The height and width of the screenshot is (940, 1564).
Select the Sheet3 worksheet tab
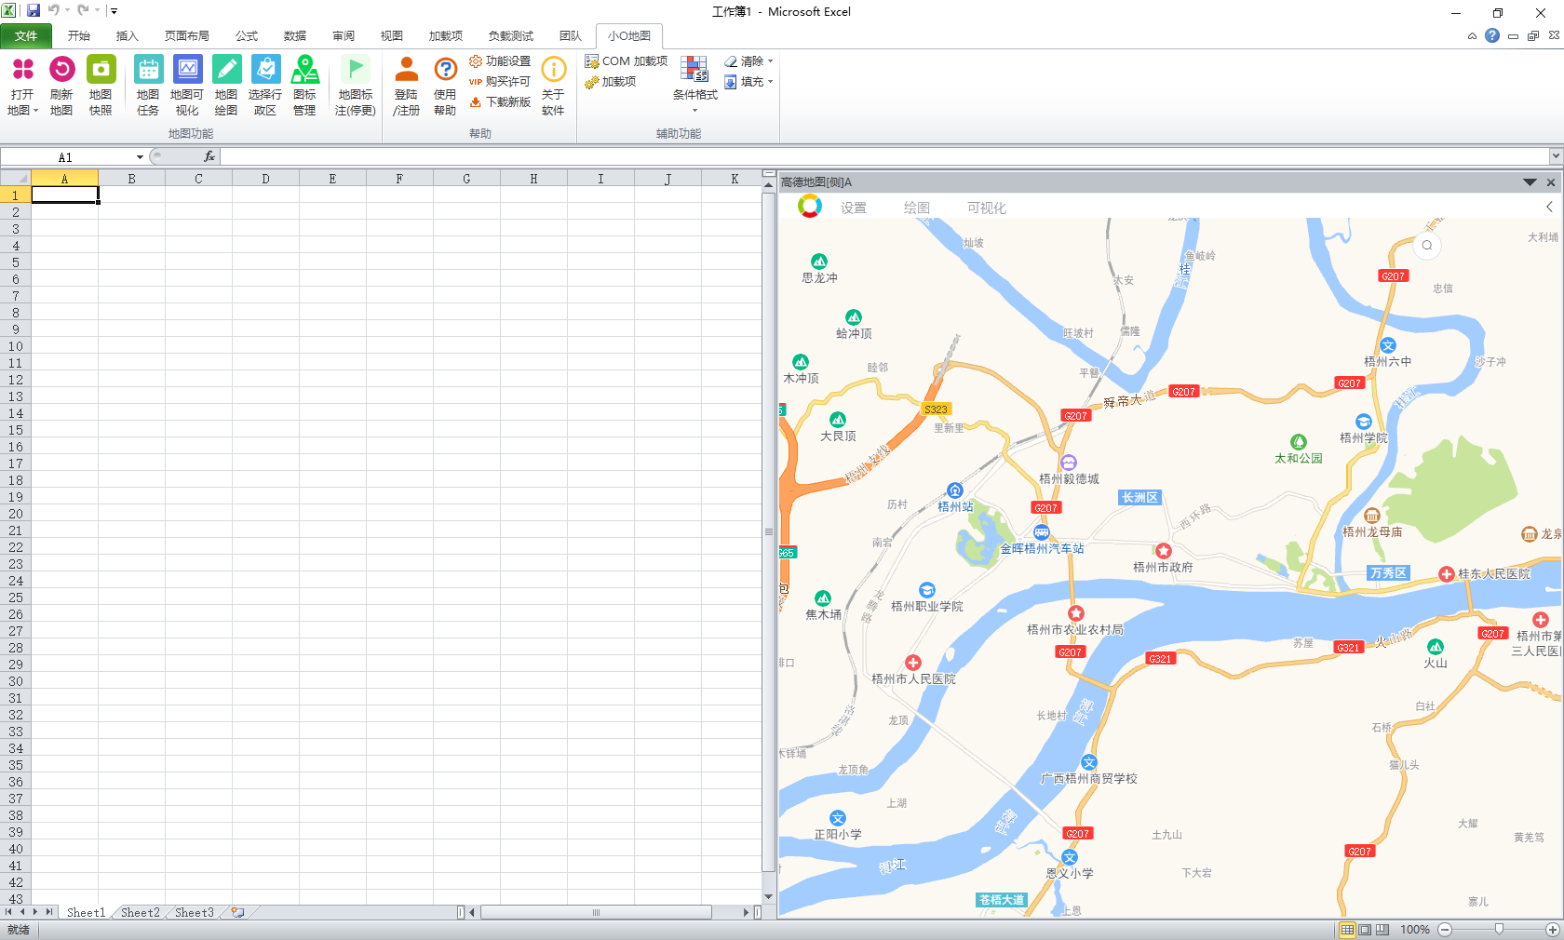pos(194,912)
